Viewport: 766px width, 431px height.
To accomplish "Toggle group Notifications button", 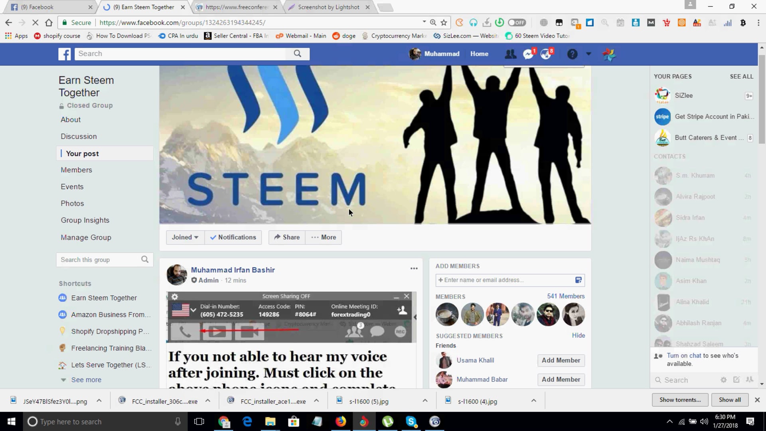I will (x=233, y=237).
